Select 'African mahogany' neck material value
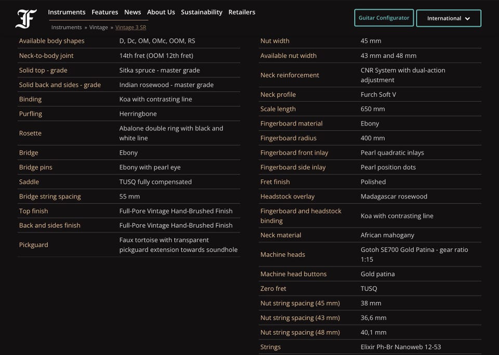The width and height of the screenshot is (499, 355). click(387, 235)
